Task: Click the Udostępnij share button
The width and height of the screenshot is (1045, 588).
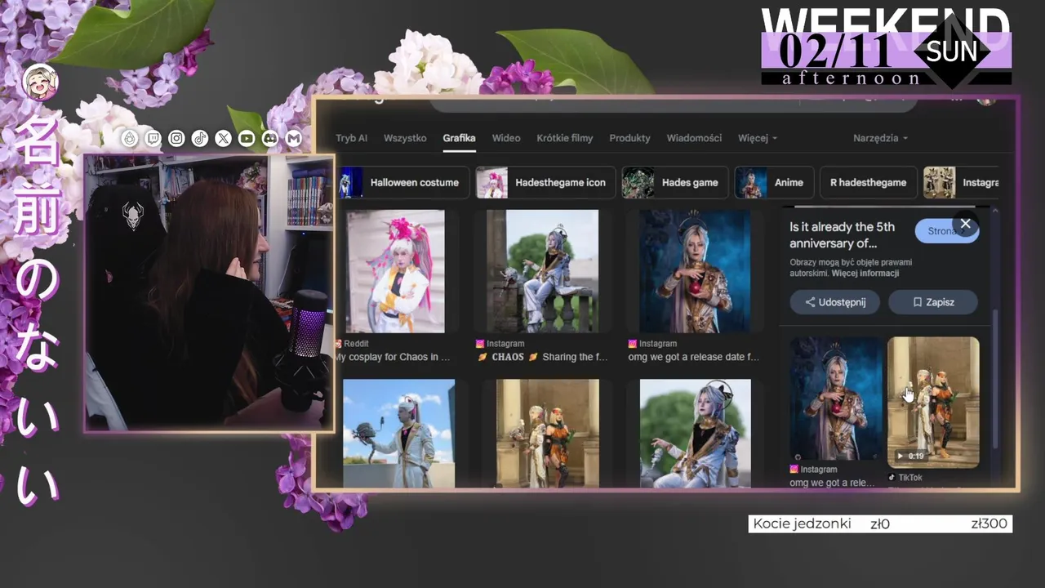Action: coord(834,302)
